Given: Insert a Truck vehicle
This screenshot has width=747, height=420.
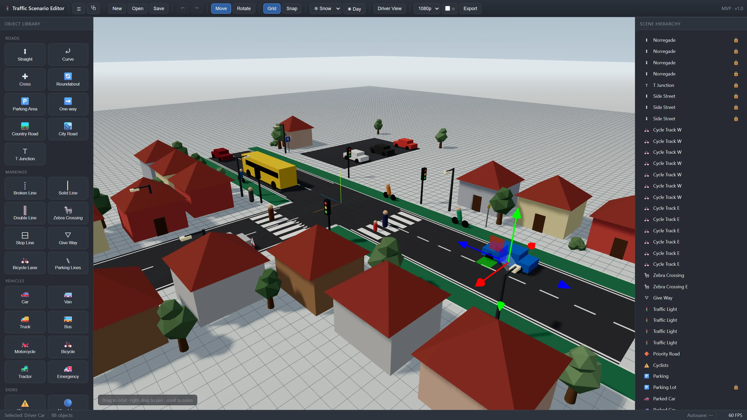Looking at the screenshot, I should (x=25, y=322).
